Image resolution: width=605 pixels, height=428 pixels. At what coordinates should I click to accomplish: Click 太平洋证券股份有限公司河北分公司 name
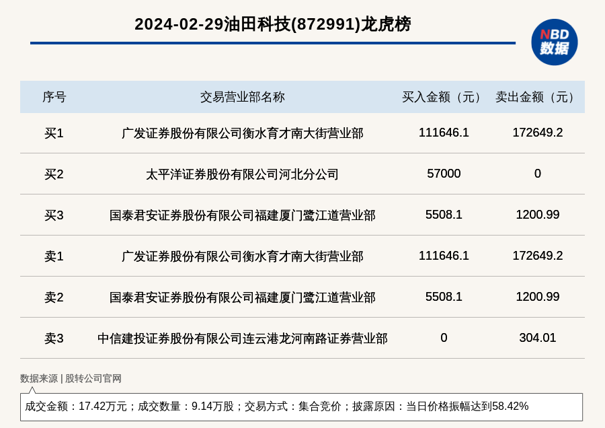coord(242,174)
